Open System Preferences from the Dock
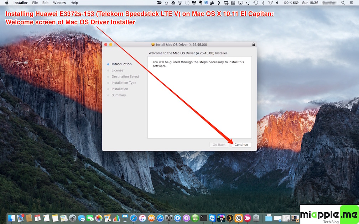 (169, 218)
